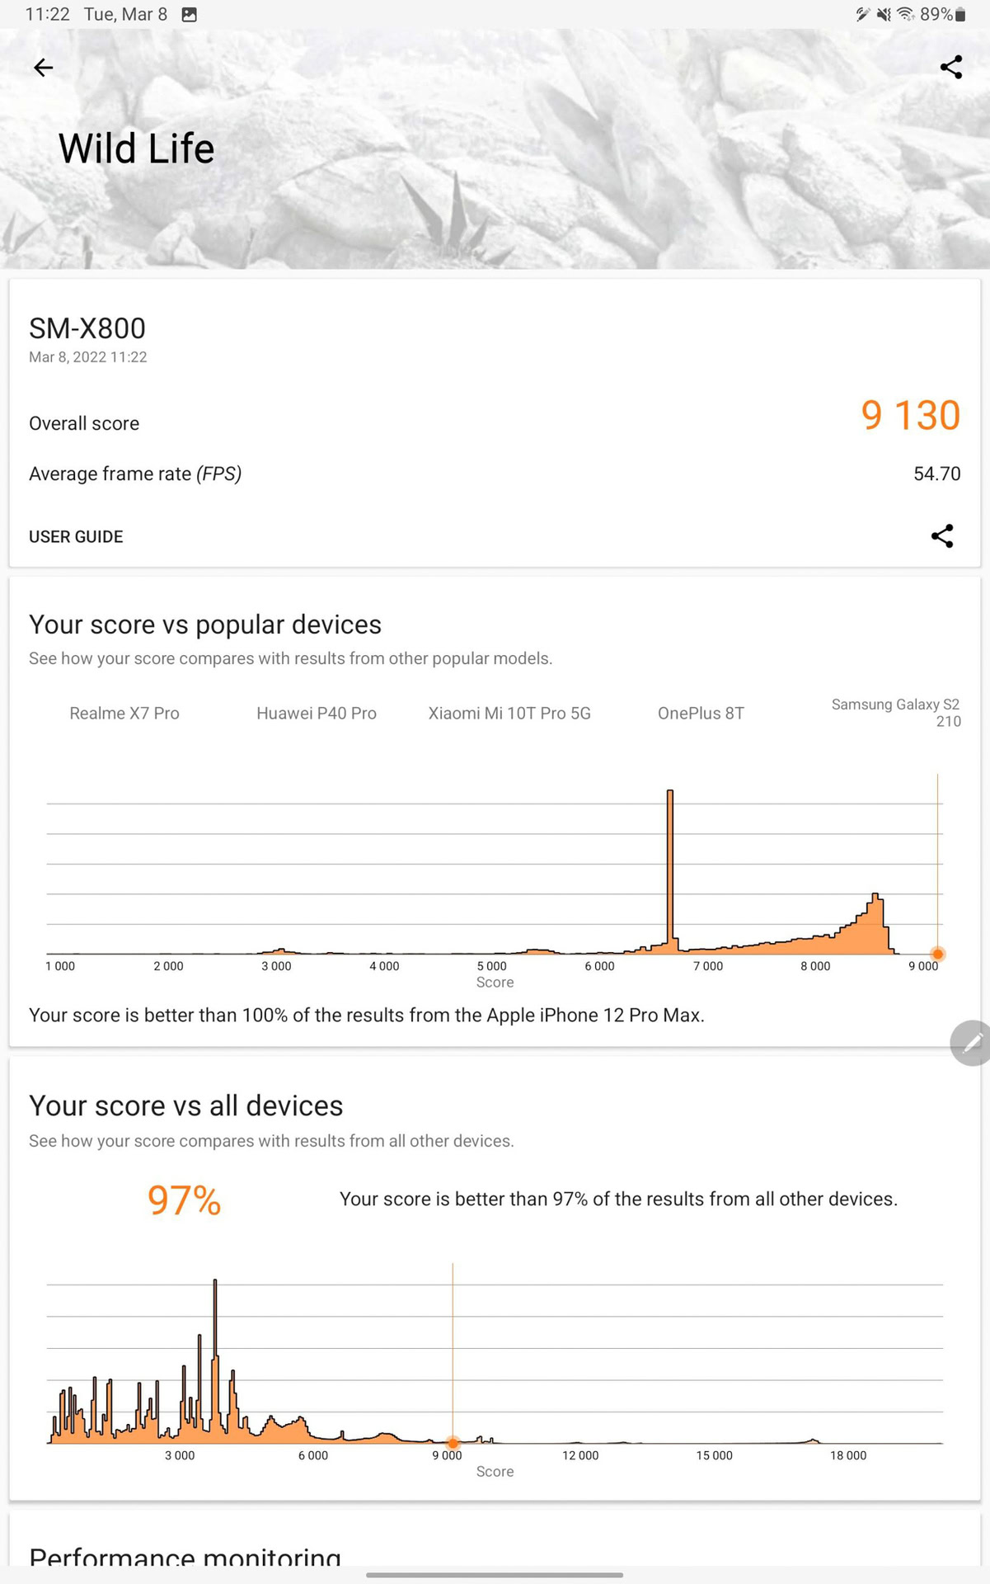Tap the Performance monitoring section heading

[x=185, y=1556]
